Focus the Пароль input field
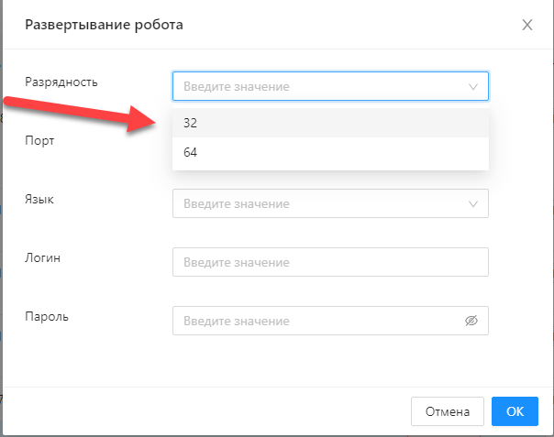The height and width of the screenshot is (437, 554). click(330, 321)
